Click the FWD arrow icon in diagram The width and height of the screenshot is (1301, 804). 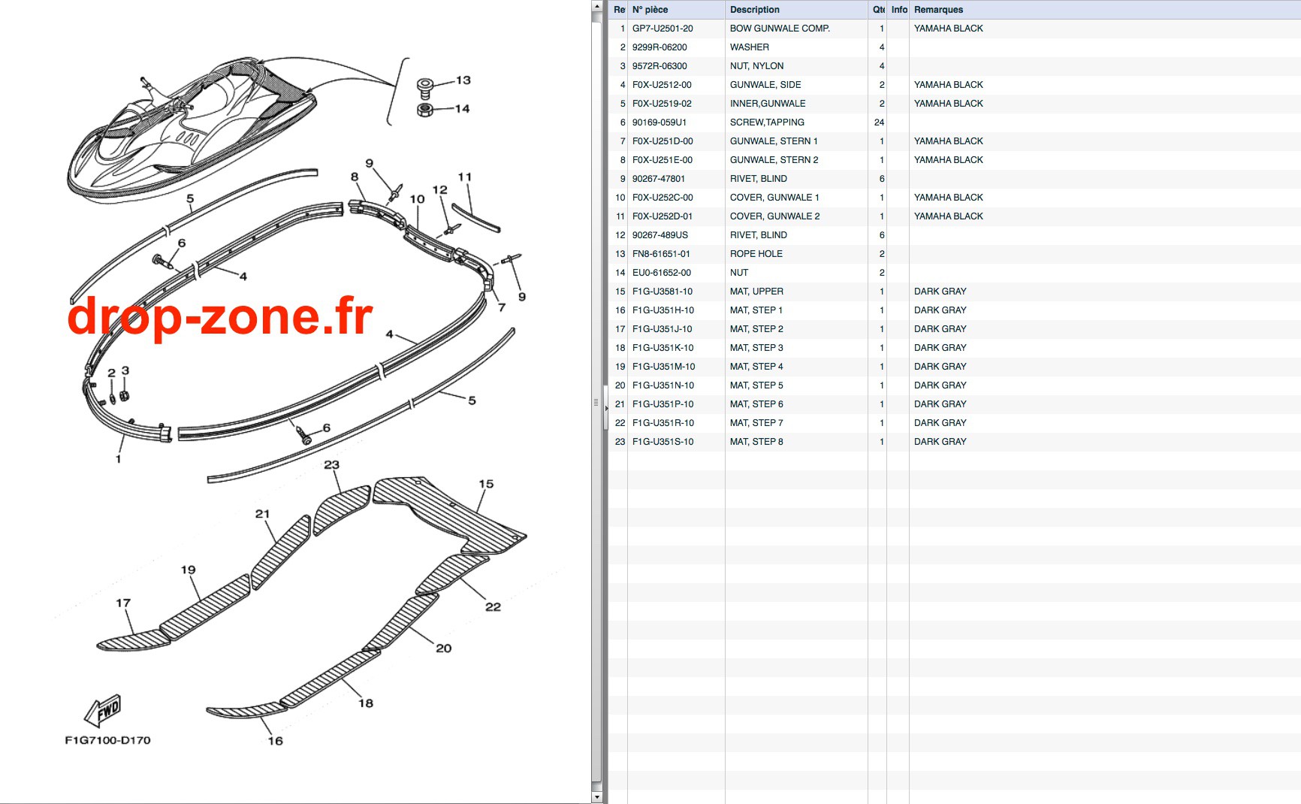(x=103, y=711)
